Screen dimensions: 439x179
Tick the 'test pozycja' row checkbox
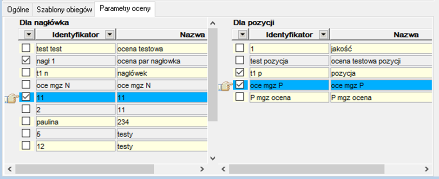[x=240, y=61]
